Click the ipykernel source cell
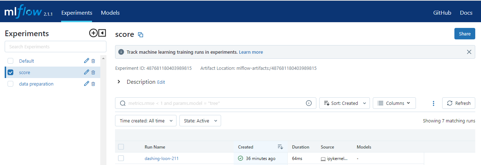481x165 pixels. 334,158
